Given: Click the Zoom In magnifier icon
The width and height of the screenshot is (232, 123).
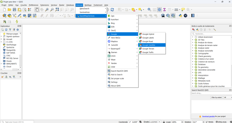Looking at the screenshot, I should pos(47,10).
